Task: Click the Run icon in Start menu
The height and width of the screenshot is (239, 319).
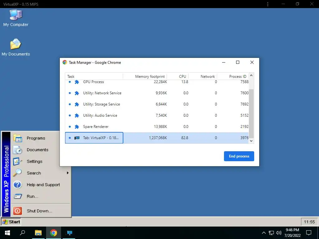Action: (17, 196)
